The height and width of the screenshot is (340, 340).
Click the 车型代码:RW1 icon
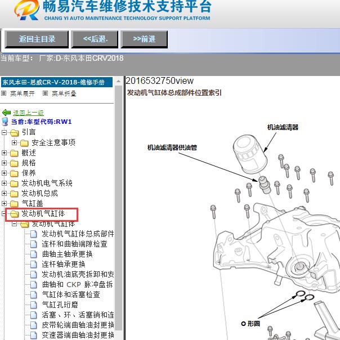[x=5, y=122]
